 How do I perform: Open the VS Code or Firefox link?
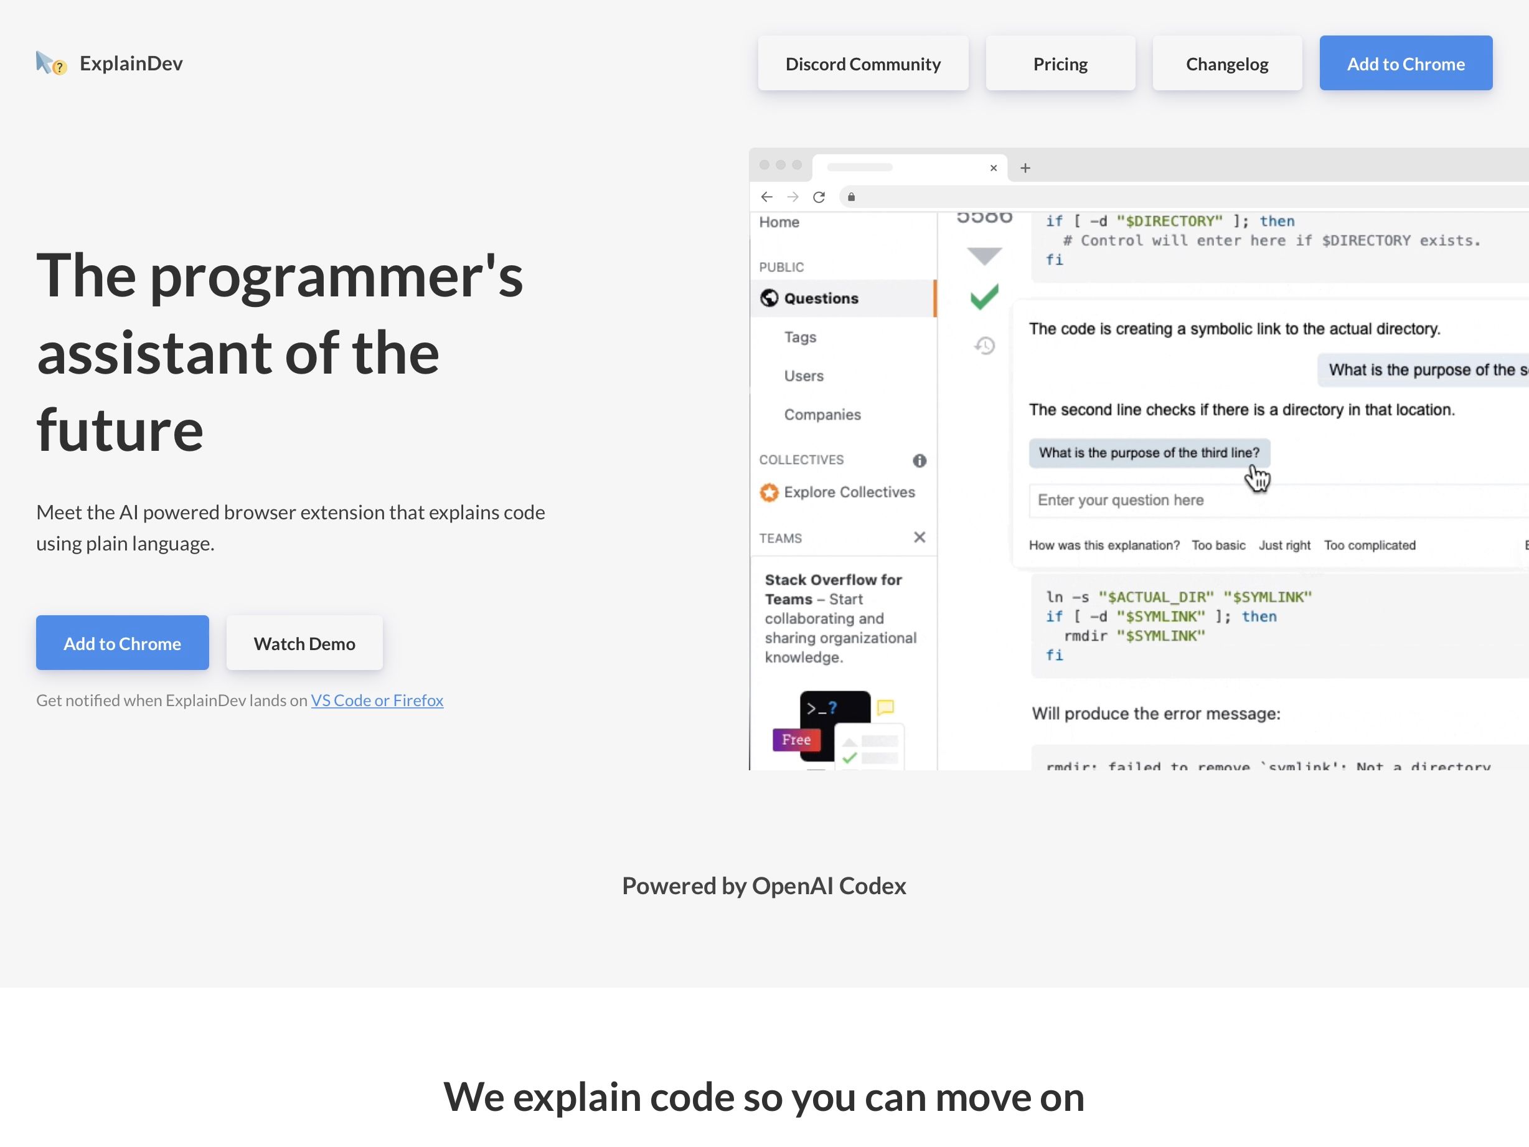pyautogui.click(x=377, y=700)
